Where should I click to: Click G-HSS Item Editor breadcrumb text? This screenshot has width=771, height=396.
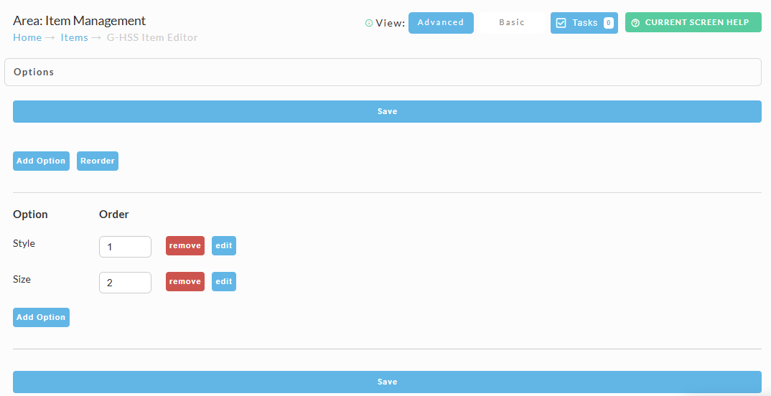pos(152,38)
